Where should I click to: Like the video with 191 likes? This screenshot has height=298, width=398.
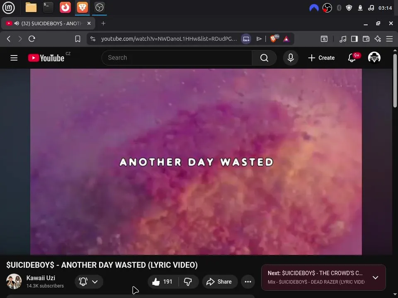(163, 281)
